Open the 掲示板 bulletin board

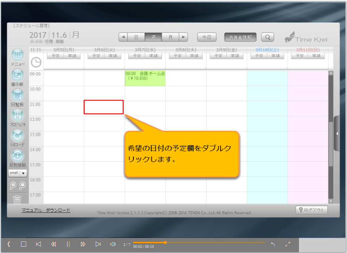pyautogui.click(x=17, y=75)
